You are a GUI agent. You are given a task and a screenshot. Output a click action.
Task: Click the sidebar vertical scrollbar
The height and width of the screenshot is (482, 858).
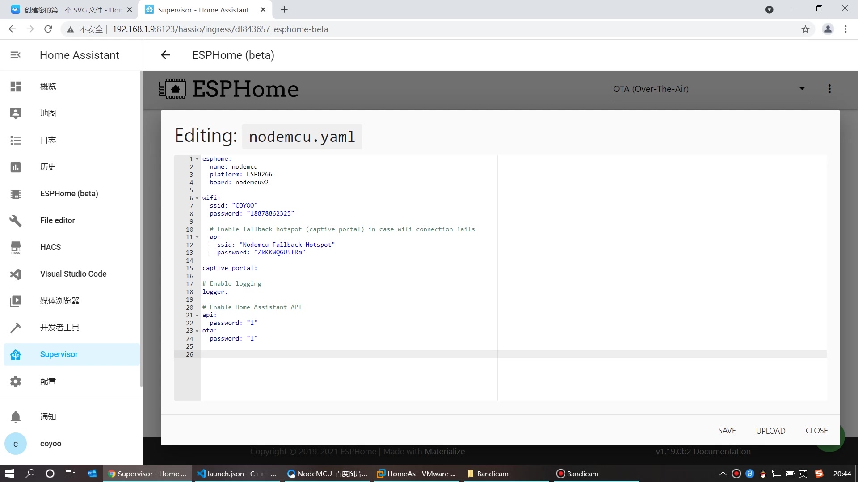point(141,229)
